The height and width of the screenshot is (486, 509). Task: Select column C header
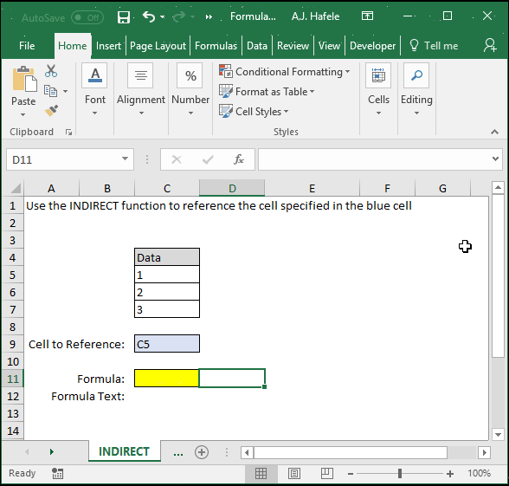coord(167,189)
